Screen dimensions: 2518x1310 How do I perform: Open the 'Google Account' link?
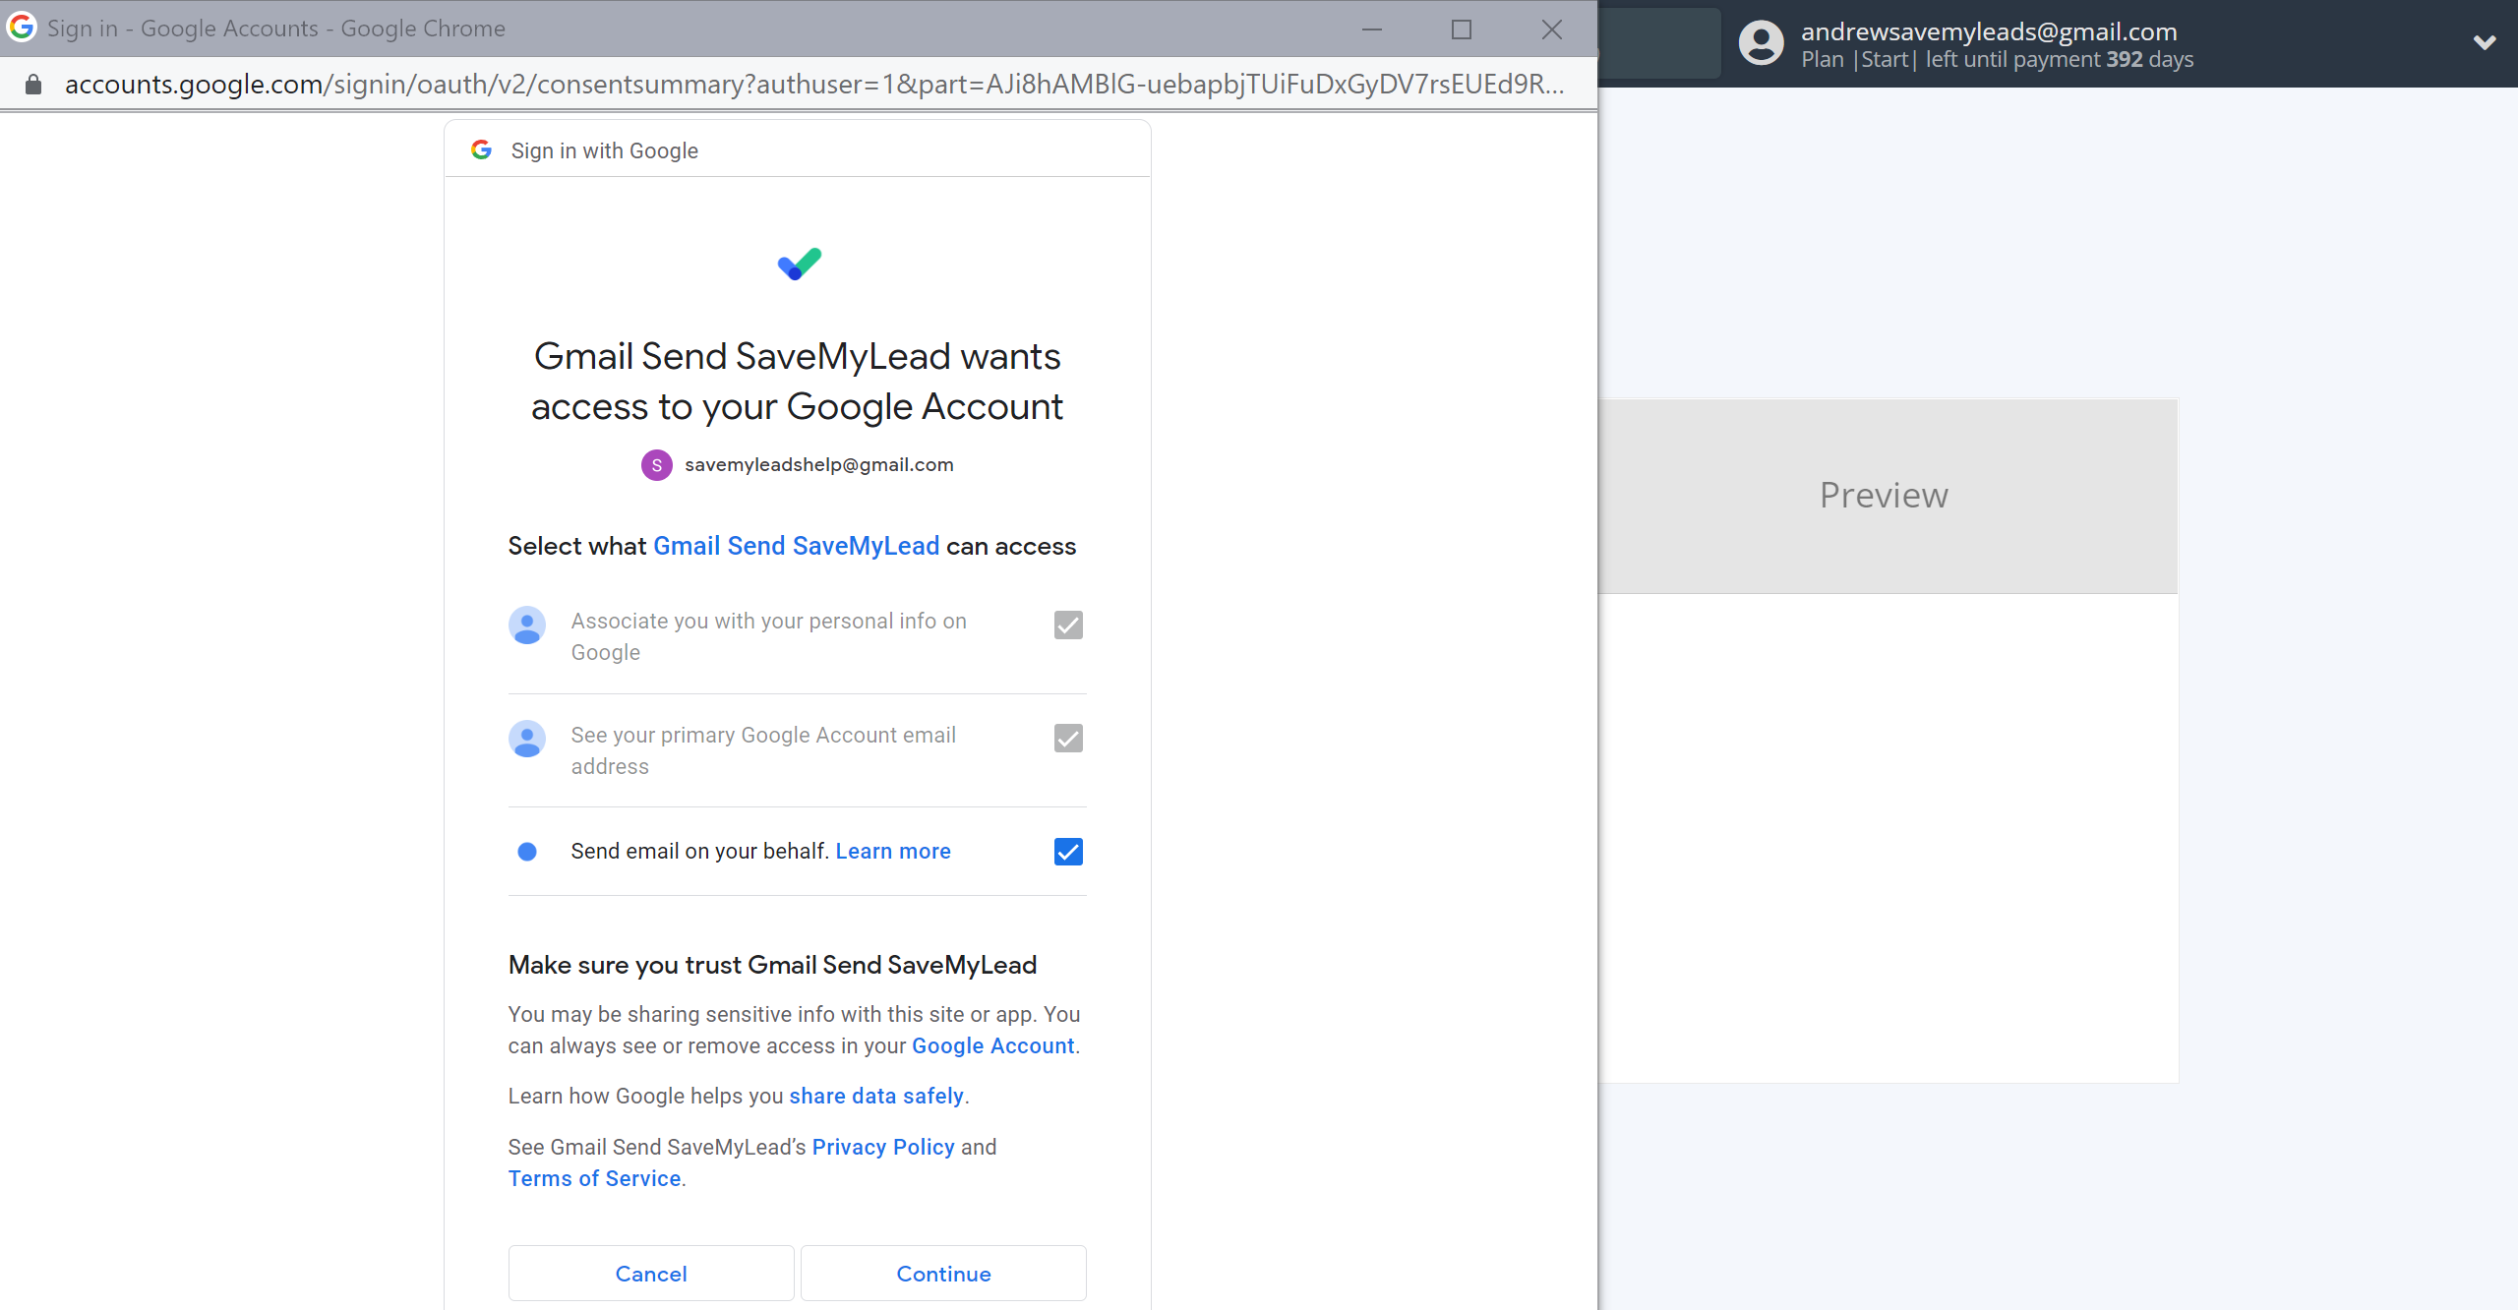pyautogui.click(x=992, y=1045)
